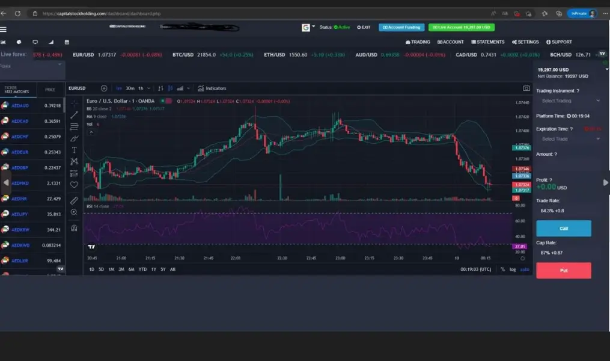The image size is (610, 361).
Task: Add symbol with the plus compare icon
Action: [x=104, y=88]
